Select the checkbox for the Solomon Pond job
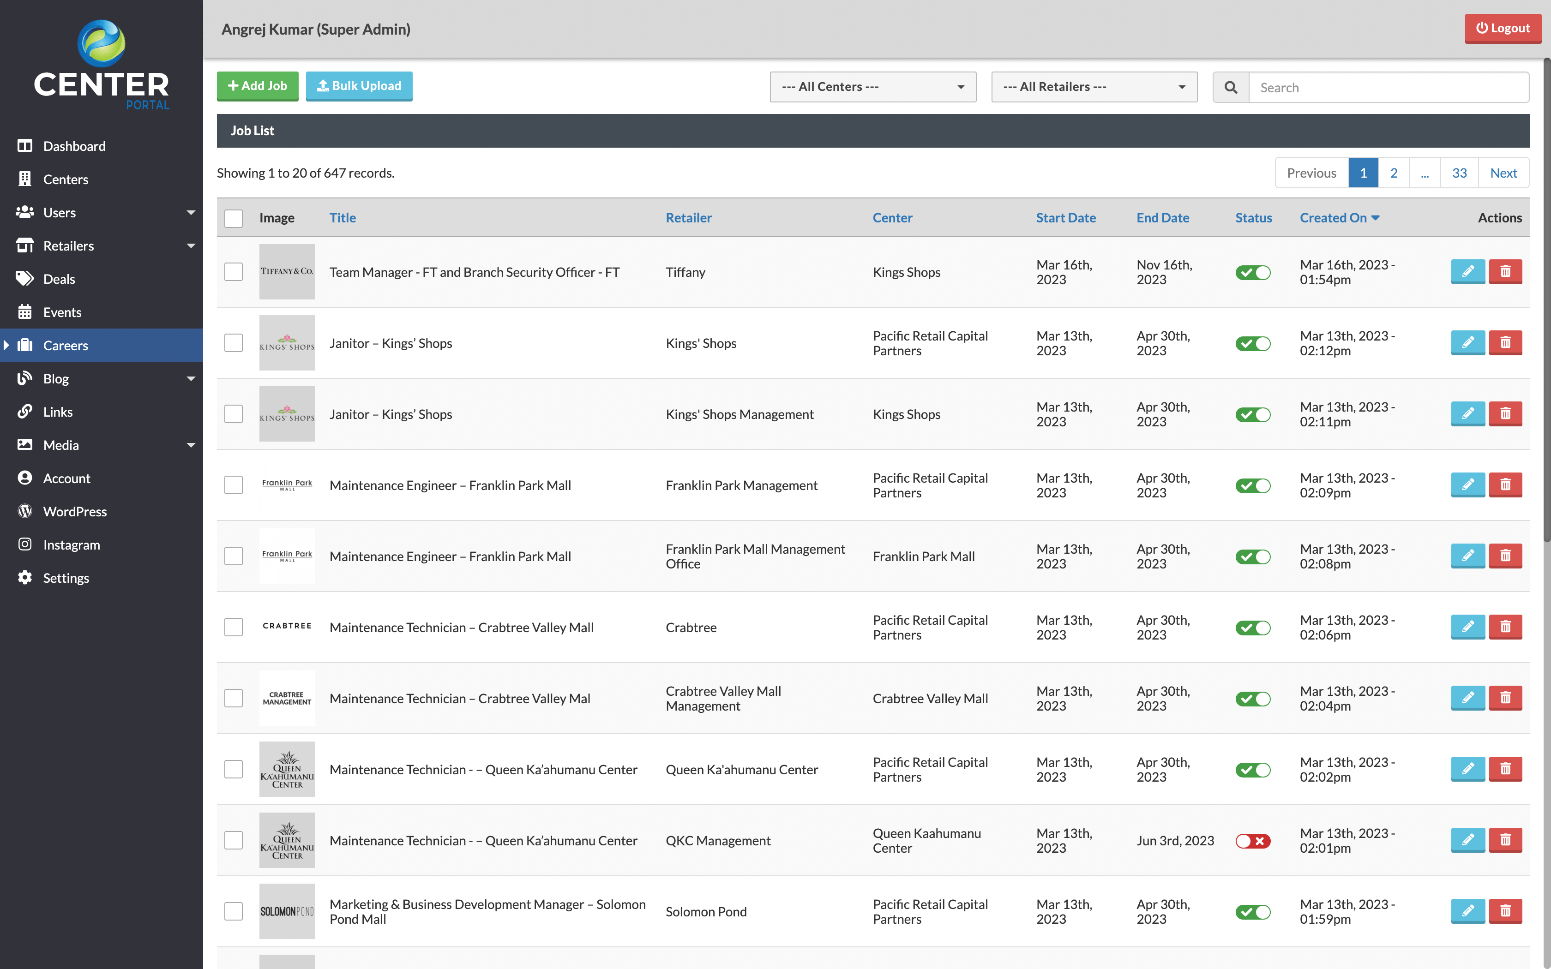Viewport: 1551px width, 969px height. pos(233,911)
